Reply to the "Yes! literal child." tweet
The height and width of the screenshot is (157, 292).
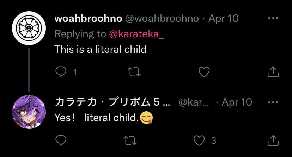click(x=61, y=140)
